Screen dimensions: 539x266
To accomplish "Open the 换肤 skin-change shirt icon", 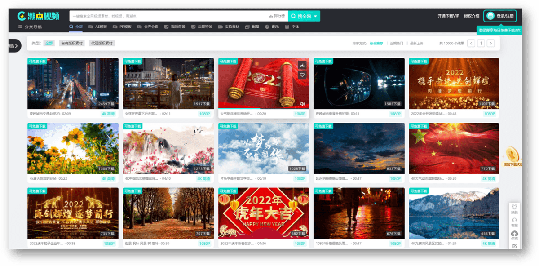I will pos(514,208).
